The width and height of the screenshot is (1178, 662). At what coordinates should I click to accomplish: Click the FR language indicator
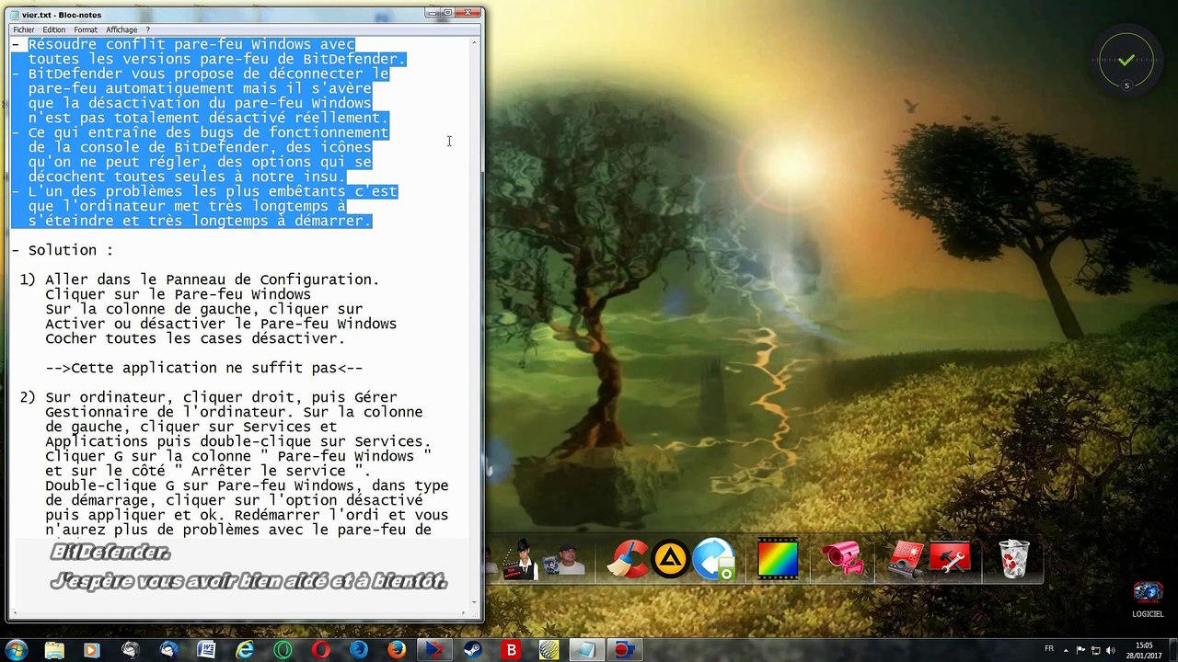tap(1049, 649)
